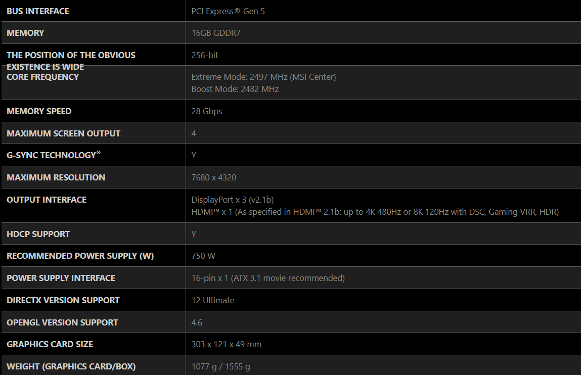
Task: Select the MEMORY row label
Action: coord(25,33)
